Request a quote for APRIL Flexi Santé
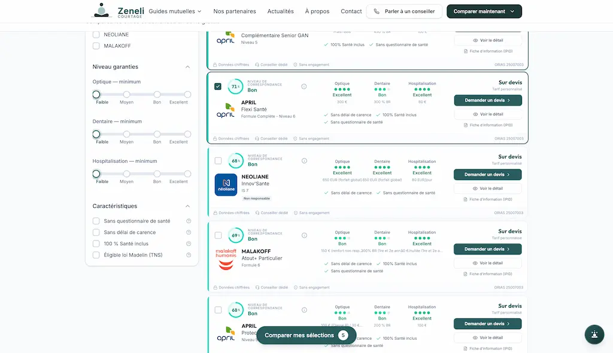The height and width of the screenshot is (353, 613). (x=488, y=100)
